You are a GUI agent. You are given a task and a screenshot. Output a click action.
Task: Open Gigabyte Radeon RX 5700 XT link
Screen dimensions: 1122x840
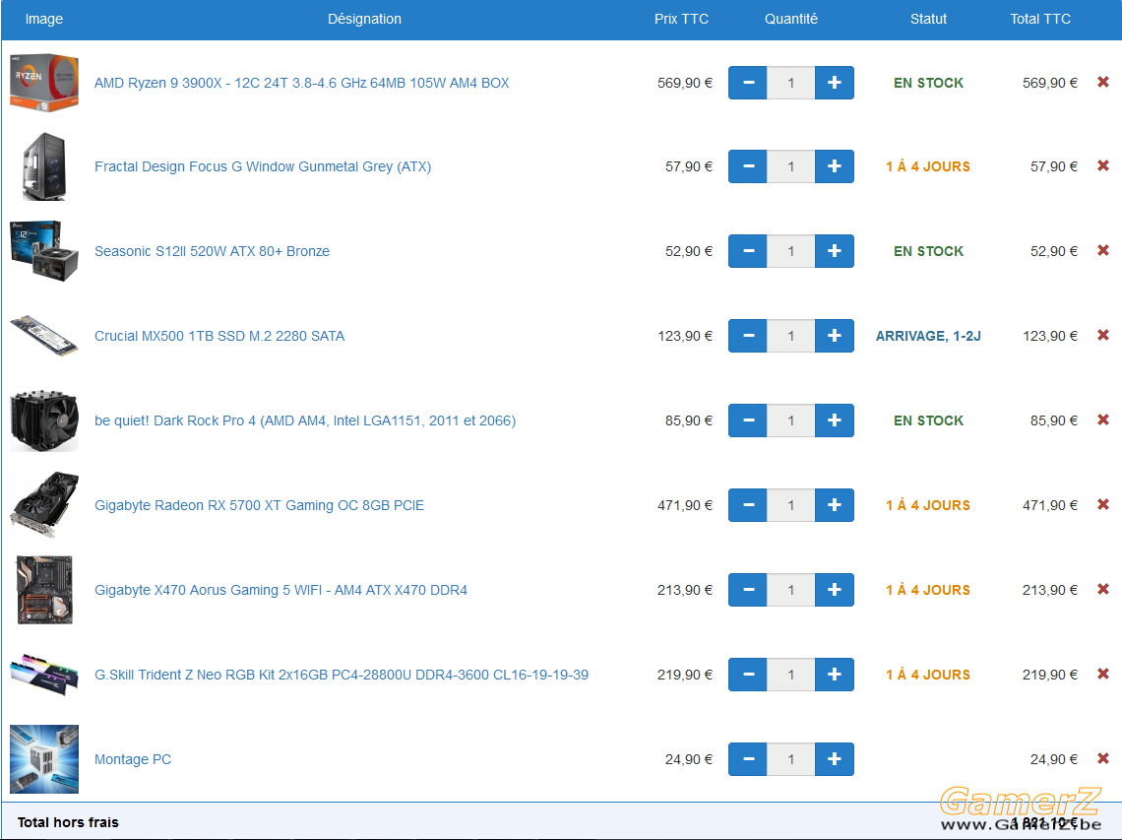259,505
